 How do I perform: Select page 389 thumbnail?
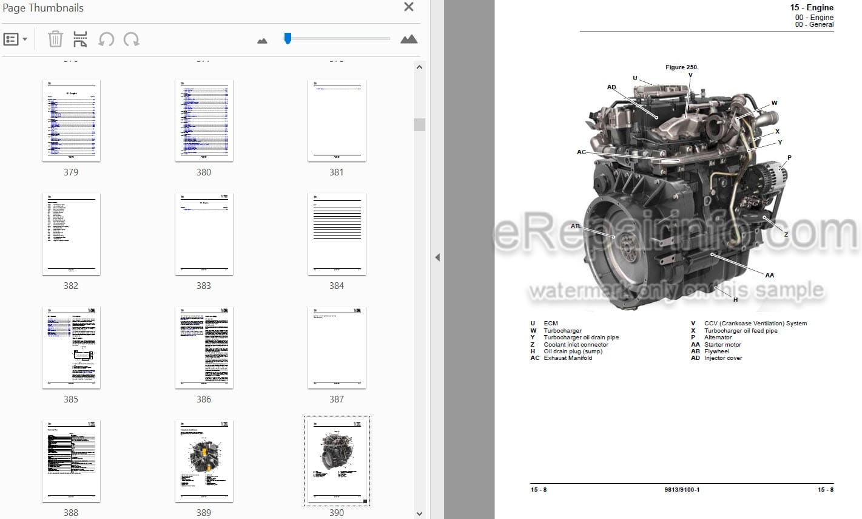click(x=204, y=461)
